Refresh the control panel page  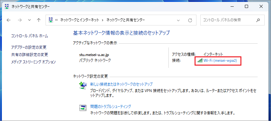coord(190,20)
